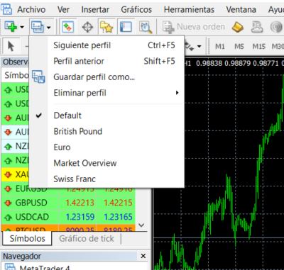Switch to Market Overview profile

point(106,163)
